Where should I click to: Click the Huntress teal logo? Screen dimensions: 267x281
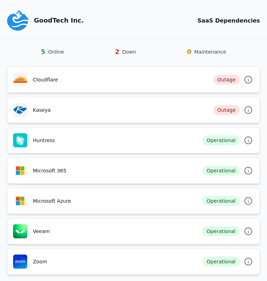[20, 140]
